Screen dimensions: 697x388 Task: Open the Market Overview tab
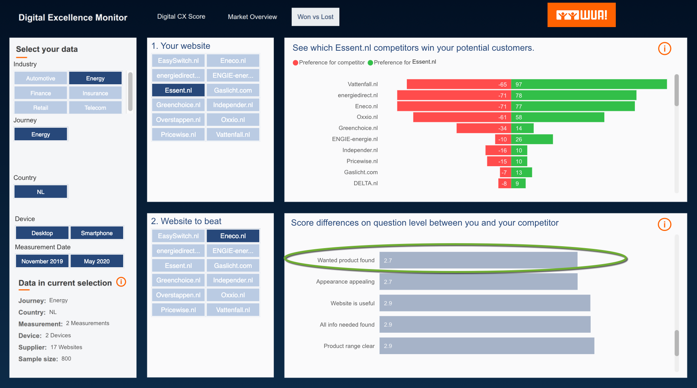pos(252,17)
